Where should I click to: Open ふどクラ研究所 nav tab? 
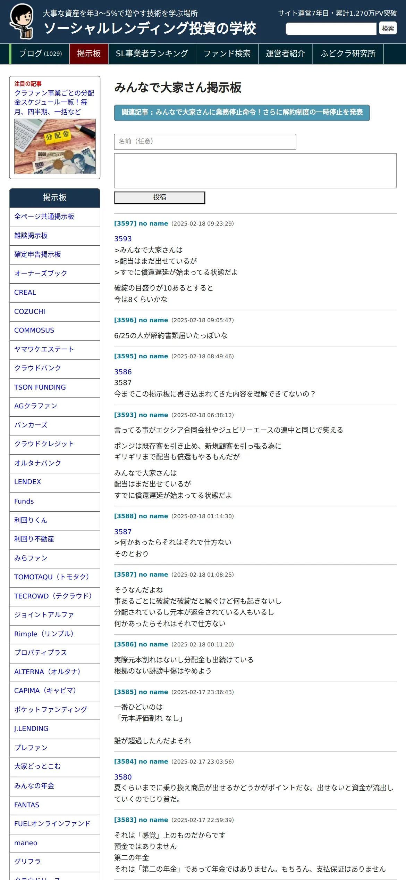(348, 54)
